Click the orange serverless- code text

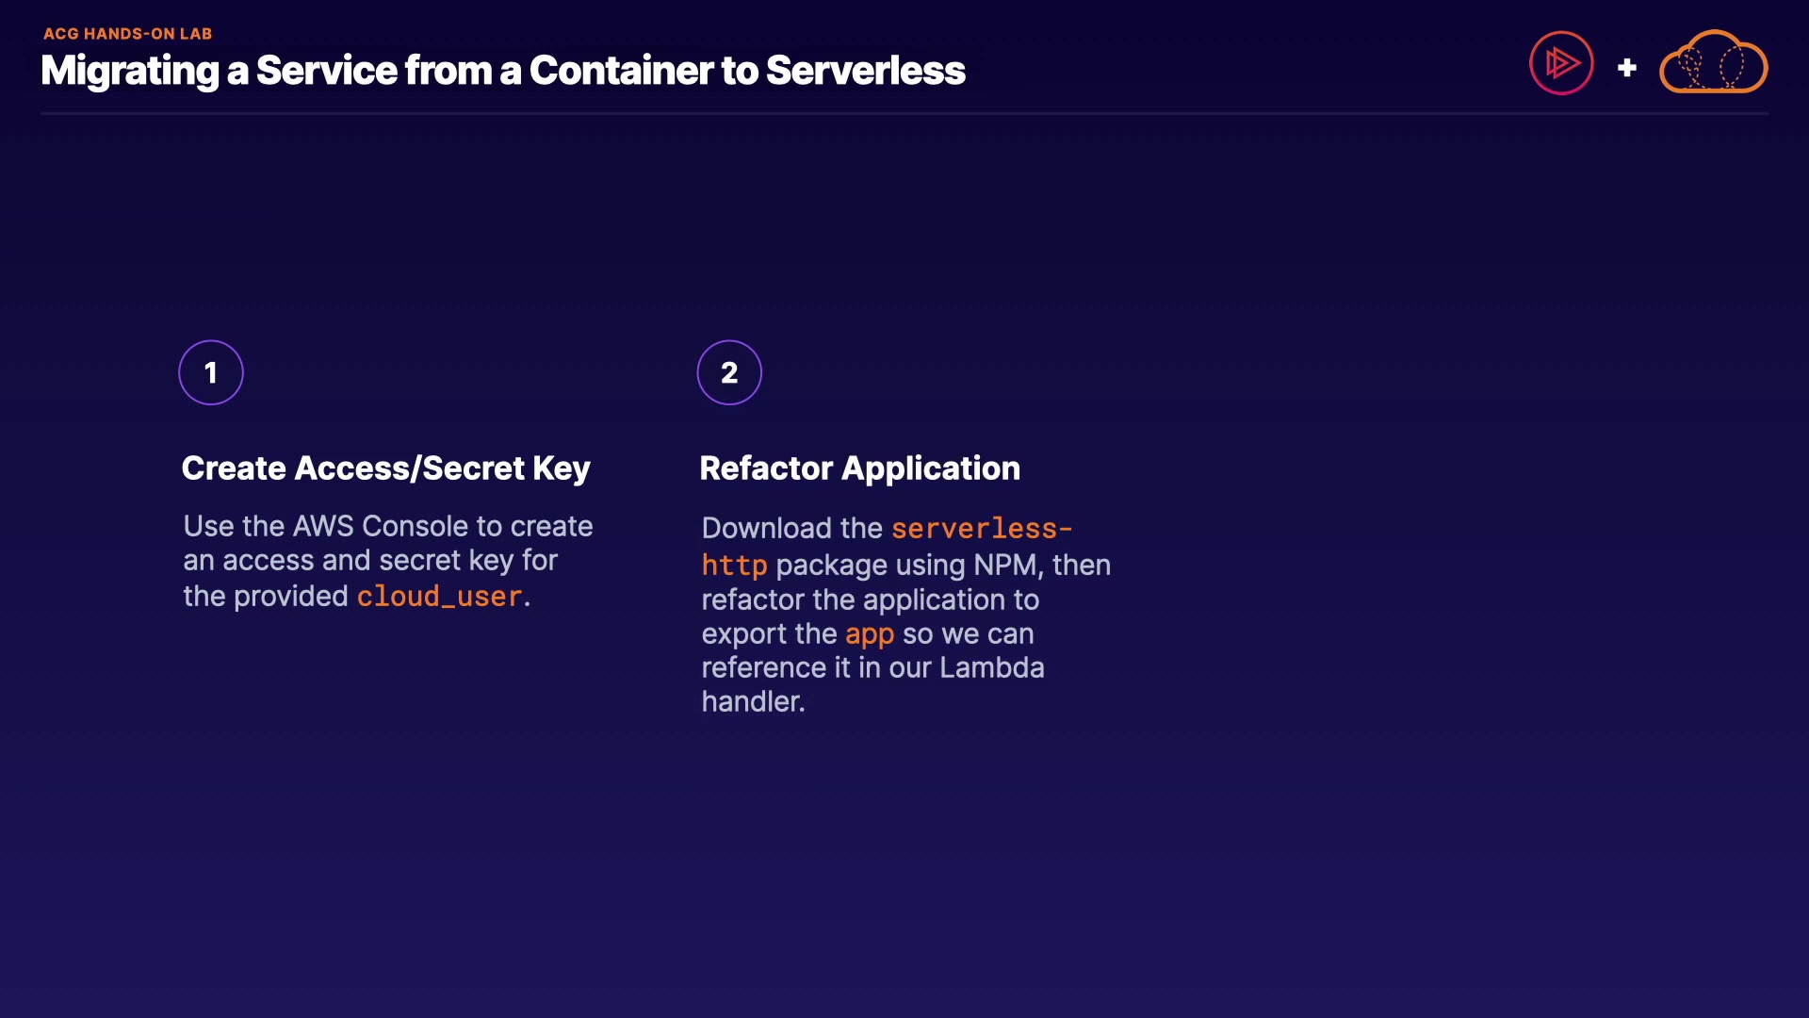click(x=981, y=529)
